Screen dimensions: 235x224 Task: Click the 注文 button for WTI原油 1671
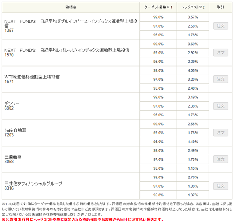tap(220, 79)
